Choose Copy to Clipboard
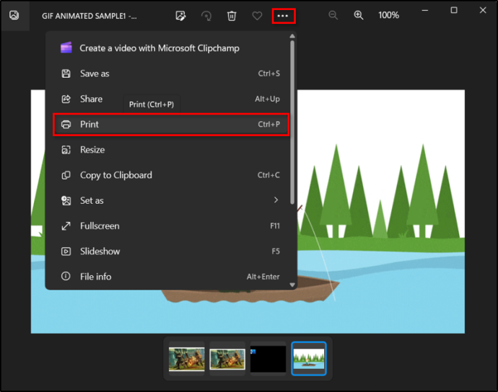 click(171, 175)
